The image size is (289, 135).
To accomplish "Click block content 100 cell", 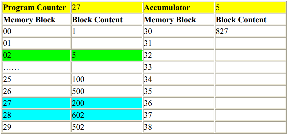I will click(107, 79).
